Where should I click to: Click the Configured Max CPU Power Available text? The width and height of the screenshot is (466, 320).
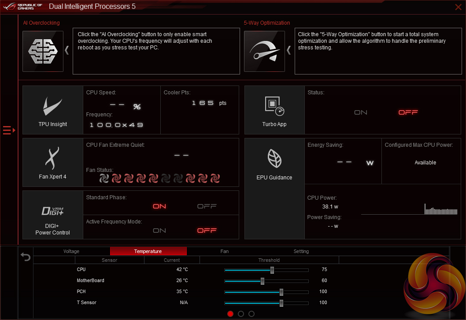point(425,163)
